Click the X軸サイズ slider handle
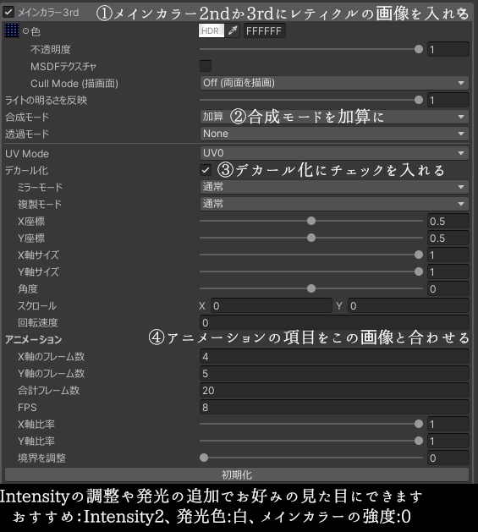Viewport: 478px width, 532px height. (x=419, y=255)
